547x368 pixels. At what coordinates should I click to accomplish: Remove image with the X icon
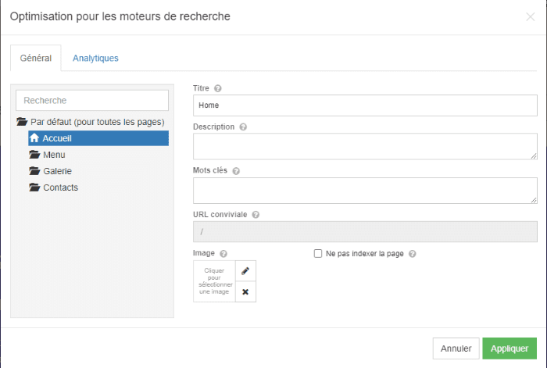(x=245, y=291)
